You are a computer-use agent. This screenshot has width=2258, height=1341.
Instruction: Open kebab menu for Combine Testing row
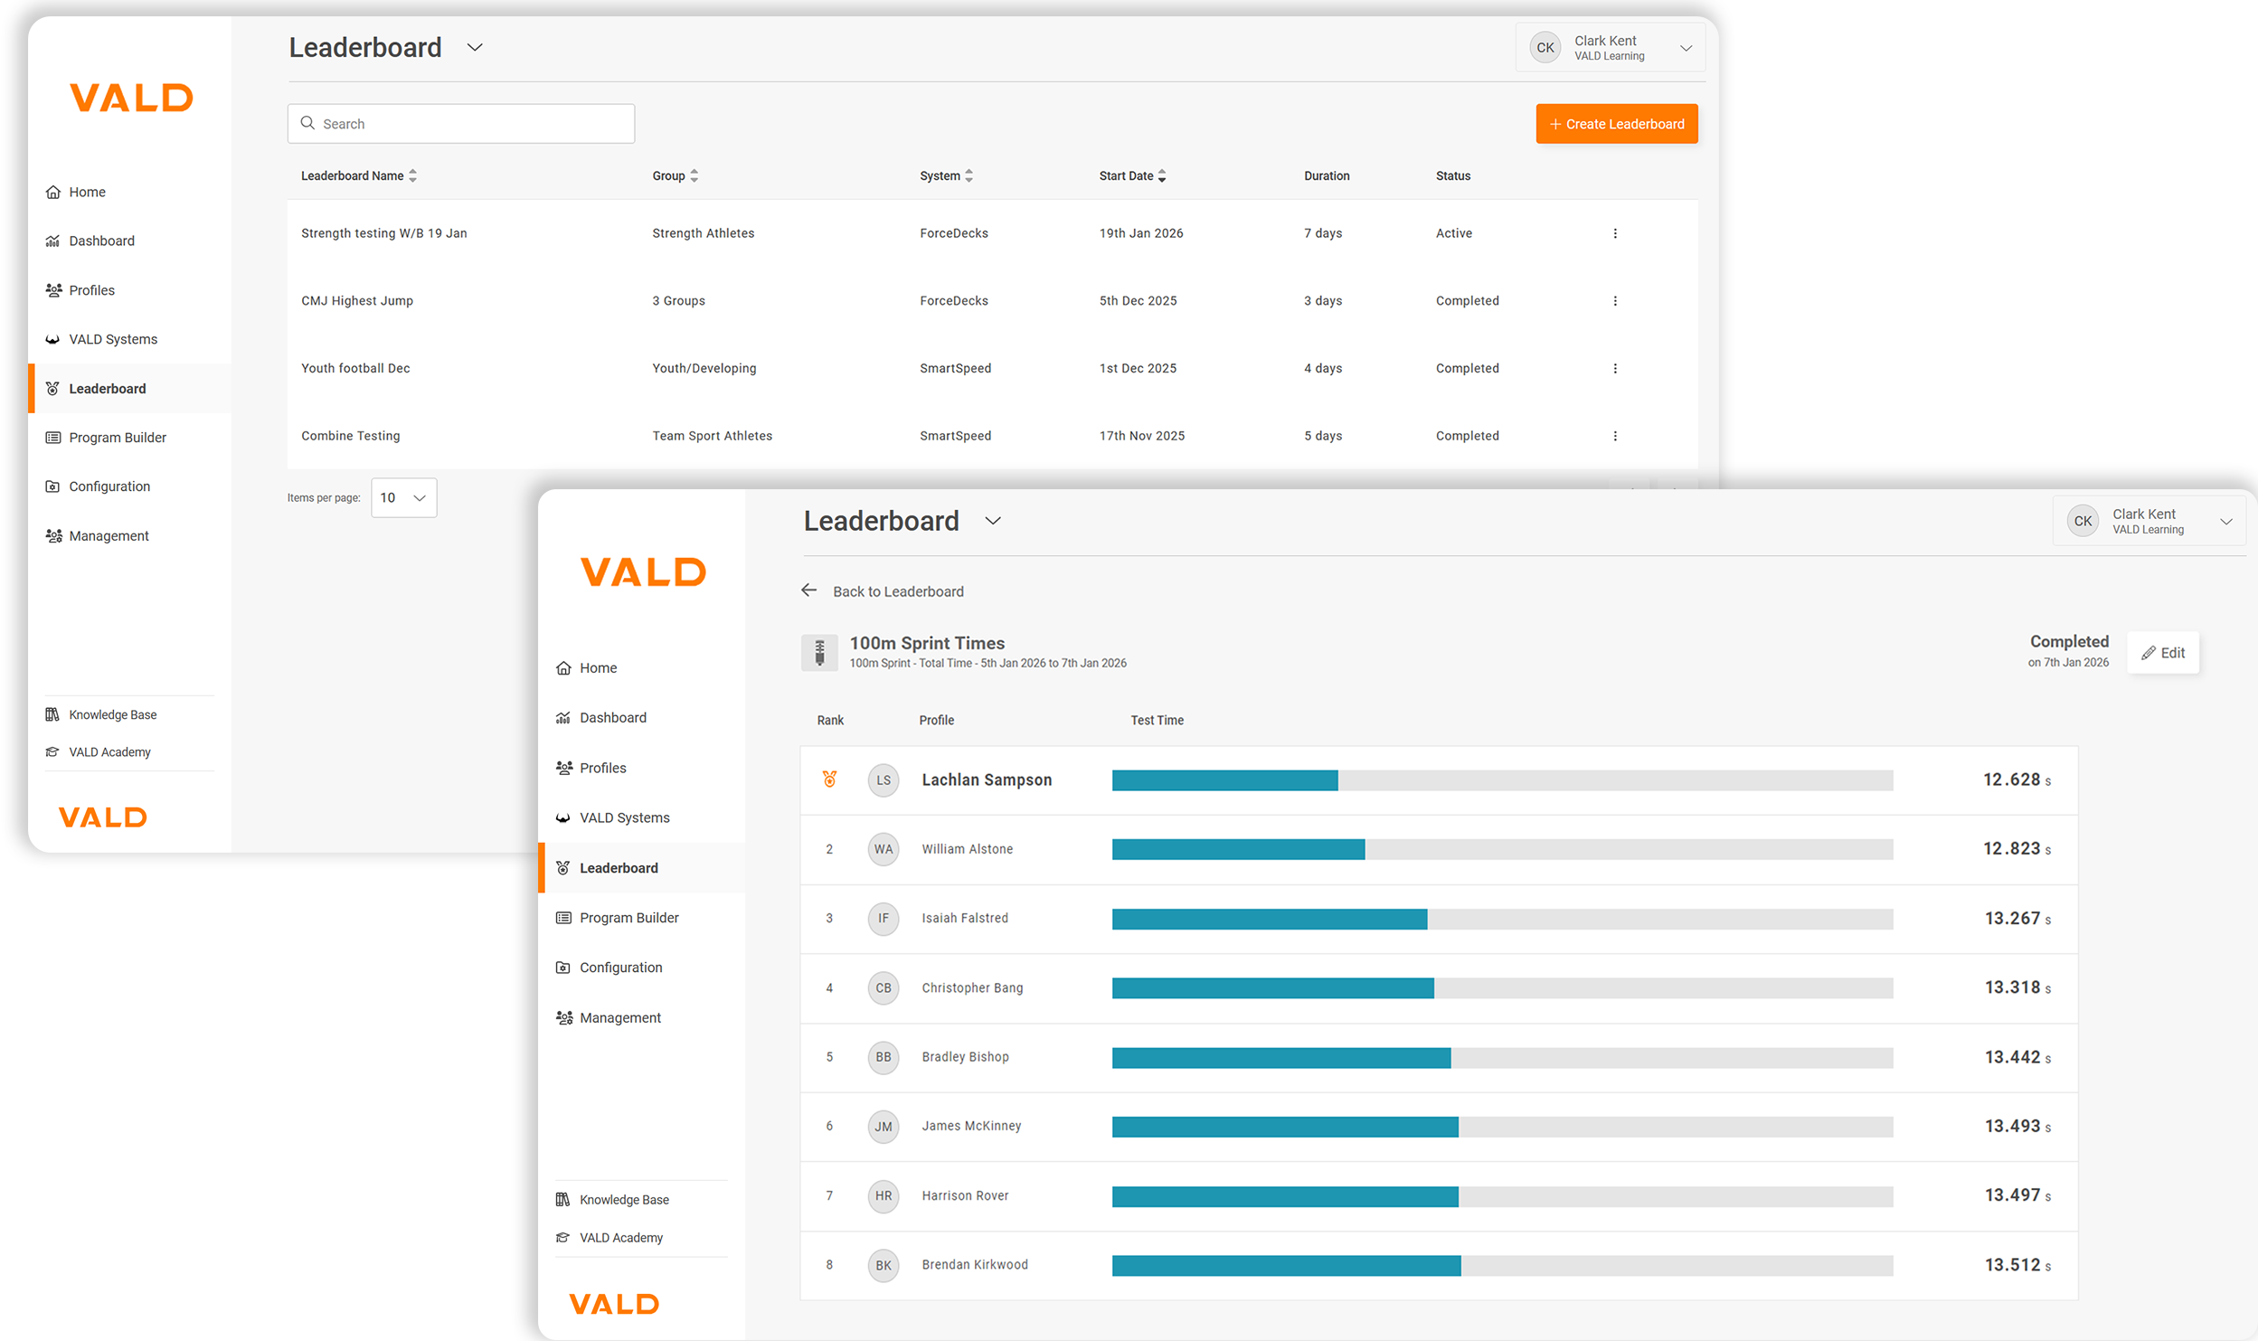tap(1614, 436)
